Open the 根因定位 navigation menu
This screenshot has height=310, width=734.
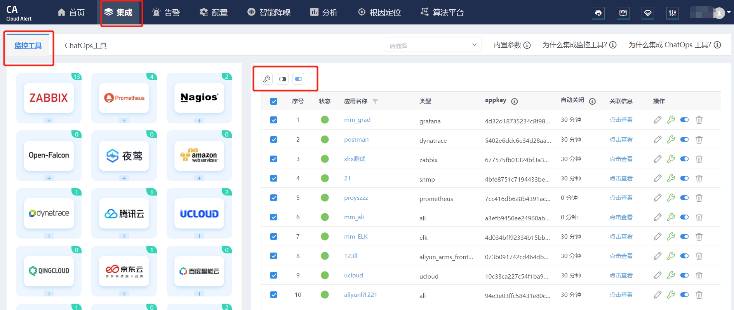click(379, 12)
